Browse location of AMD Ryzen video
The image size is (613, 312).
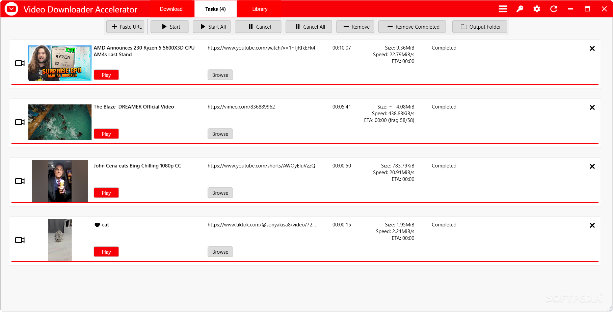220,75
